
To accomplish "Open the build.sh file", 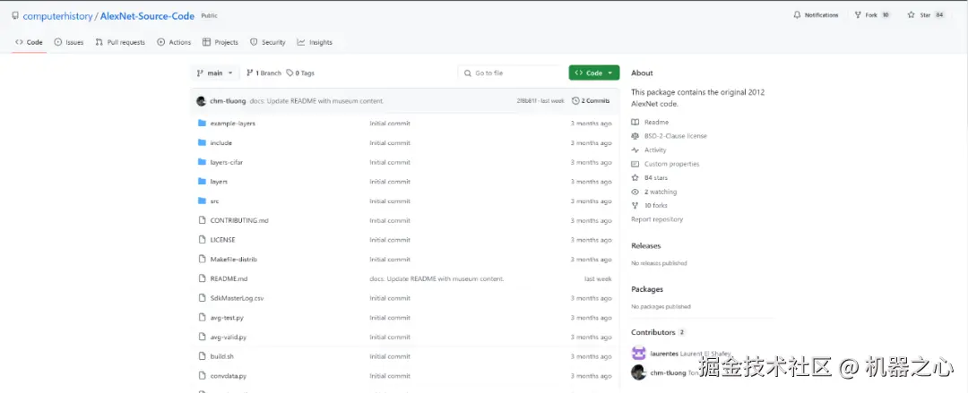I will [x=222, y=356].
